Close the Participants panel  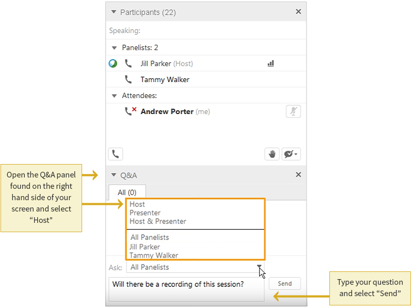298,12
